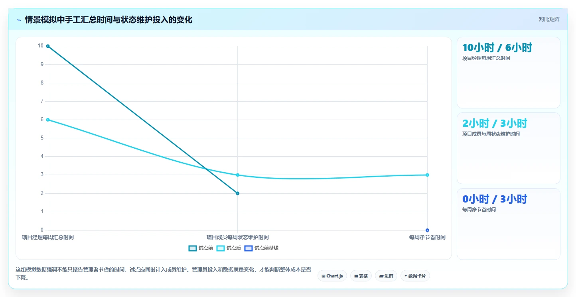Viewport: 576px width, 297px height.
Task: Click the 试点后 point above 项目成员每周状态维护时间
Action: (238, 175)
